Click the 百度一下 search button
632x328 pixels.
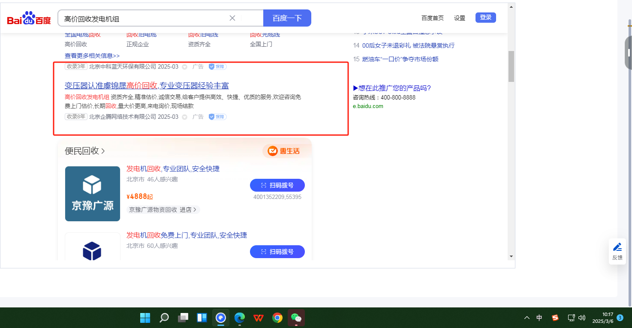coord(287,18)
